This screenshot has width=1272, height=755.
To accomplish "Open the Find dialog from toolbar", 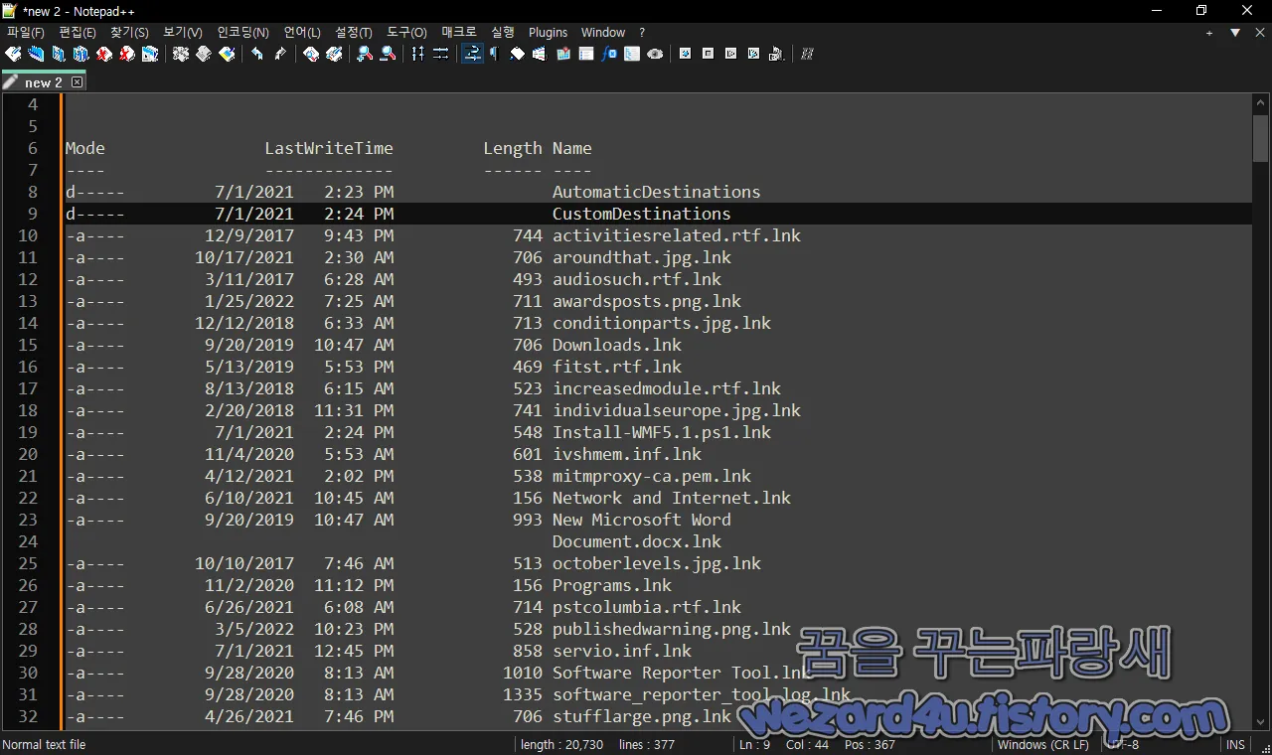I will tap(311, 54).
